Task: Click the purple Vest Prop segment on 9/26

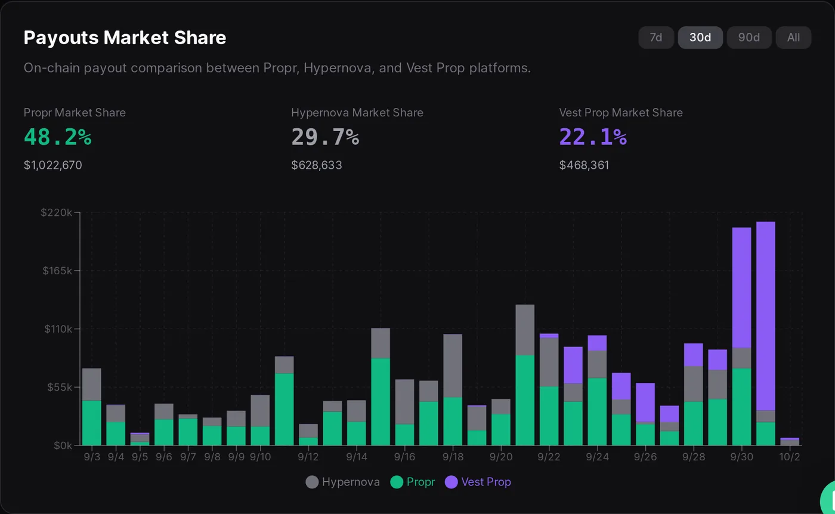Action: pyautogui.click(x=645, y=403)
